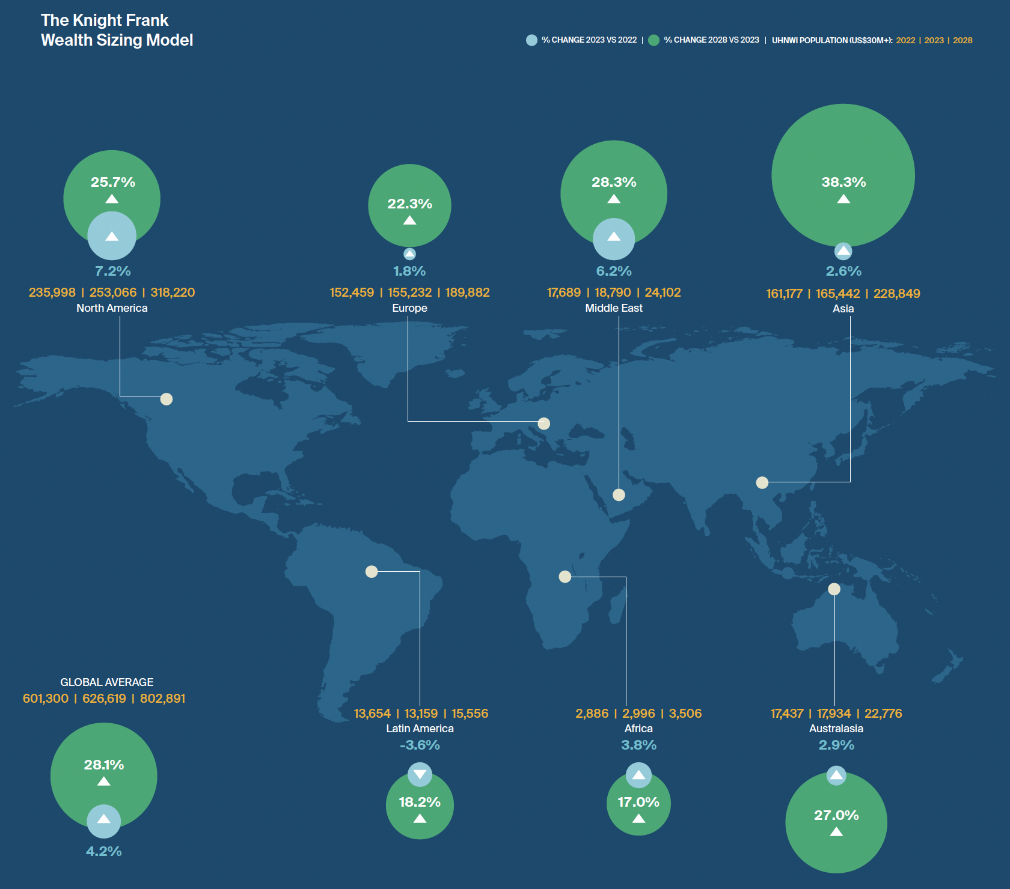Viewport: 1010px width, 889px height.
Task: Click the Latin America map marker dot
Action: point(372,571)
